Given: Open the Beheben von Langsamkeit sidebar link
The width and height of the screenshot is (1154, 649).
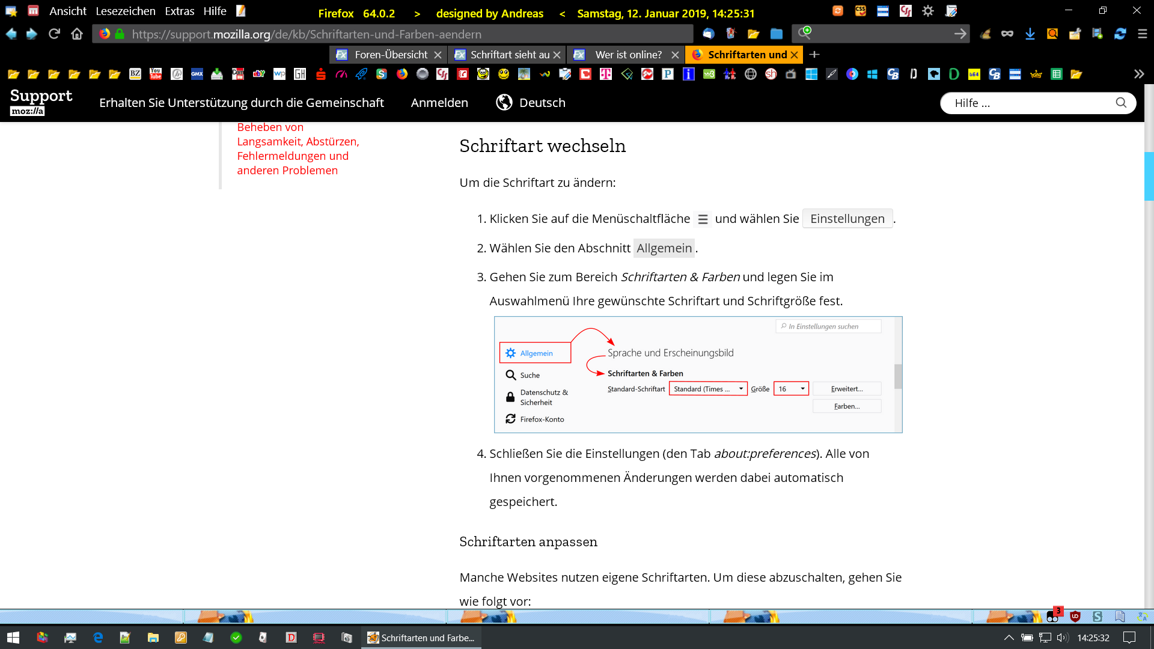Looking at the screenshot, I should point(298,148).
